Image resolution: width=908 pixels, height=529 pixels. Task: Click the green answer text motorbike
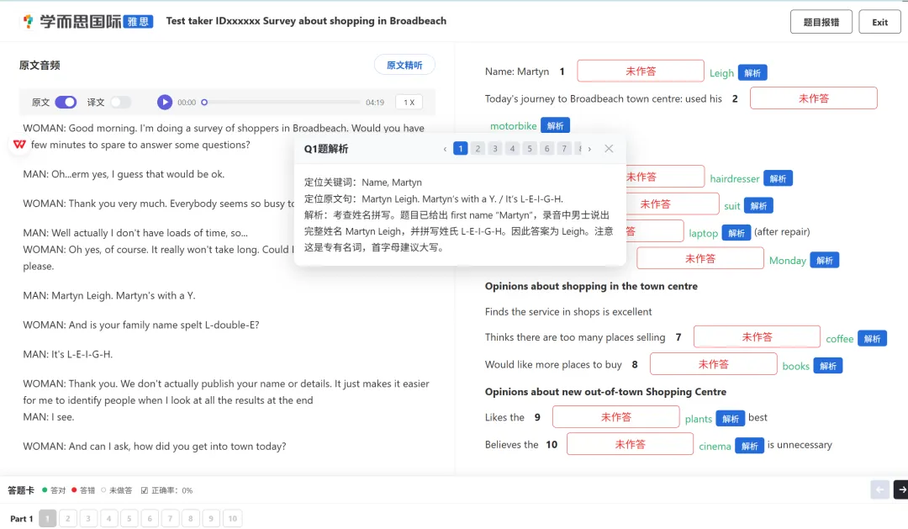click(x=513, y=125)
